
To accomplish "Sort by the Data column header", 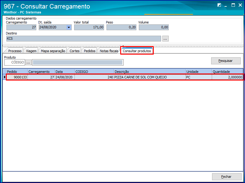I will 65,72.
